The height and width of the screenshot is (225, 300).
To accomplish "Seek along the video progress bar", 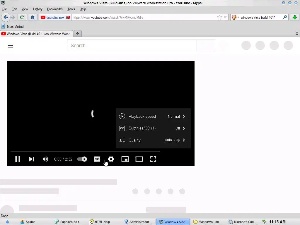I will point(85,151).
